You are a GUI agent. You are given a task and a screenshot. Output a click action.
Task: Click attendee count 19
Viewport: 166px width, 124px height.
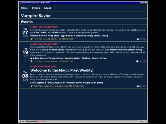point(140,39)
